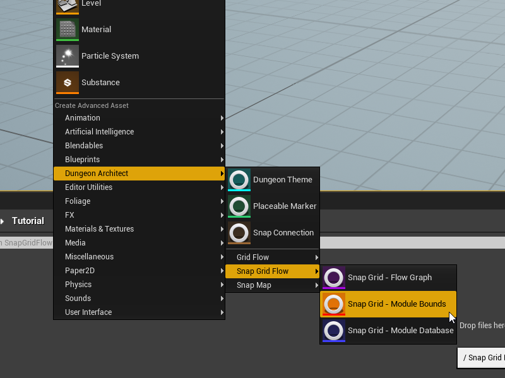This screenshot has width=505, height=378.
Task: Click the Snap Grid Module Database icon
Action: pos(334,330)
